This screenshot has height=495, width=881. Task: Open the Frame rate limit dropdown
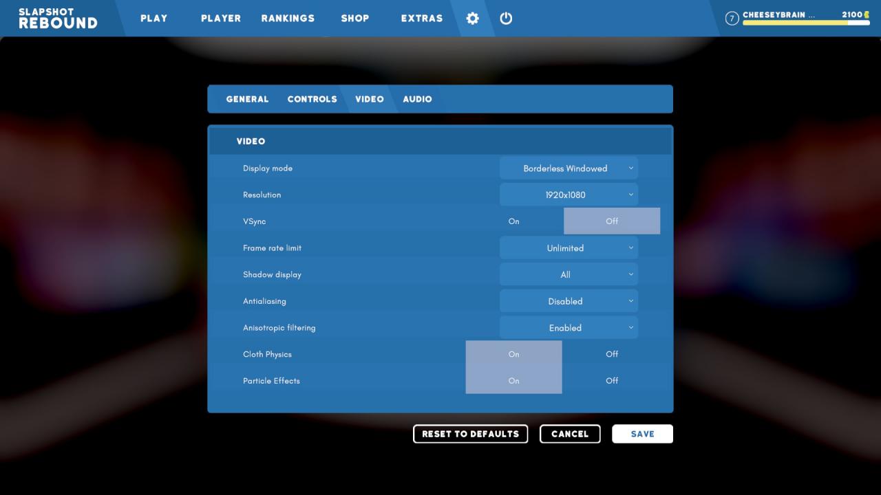tap(569, 248)
